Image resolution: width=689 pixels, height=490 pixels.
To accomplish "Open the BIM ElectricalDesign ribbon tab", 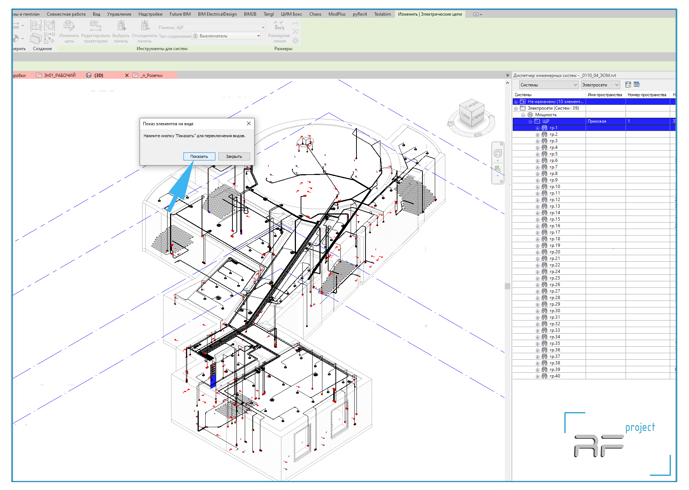I will (217, 14).
